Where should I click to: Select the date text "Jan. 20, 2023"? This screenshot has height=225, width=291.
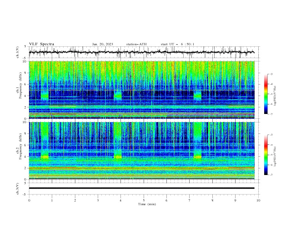(103, 44)
